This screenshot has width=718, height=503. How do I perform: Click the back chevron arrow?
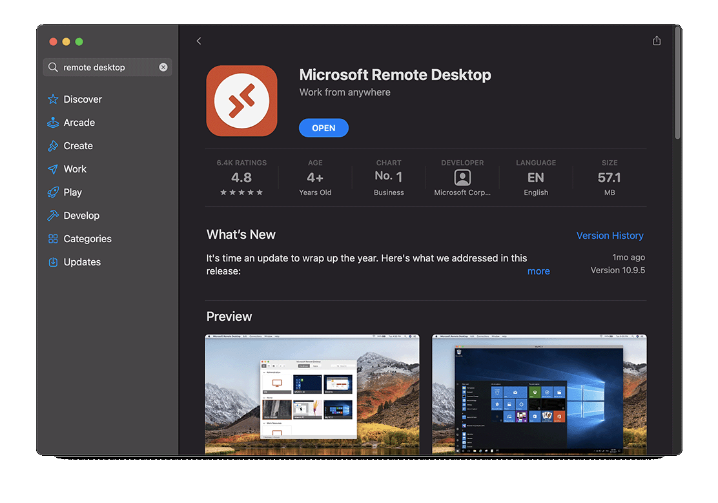click(199, 41)
